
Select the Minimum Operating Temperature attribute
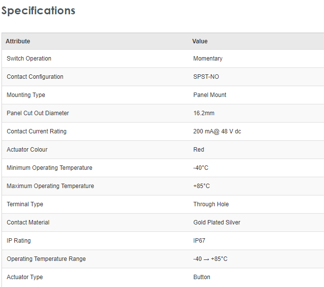tap(49, 168)
